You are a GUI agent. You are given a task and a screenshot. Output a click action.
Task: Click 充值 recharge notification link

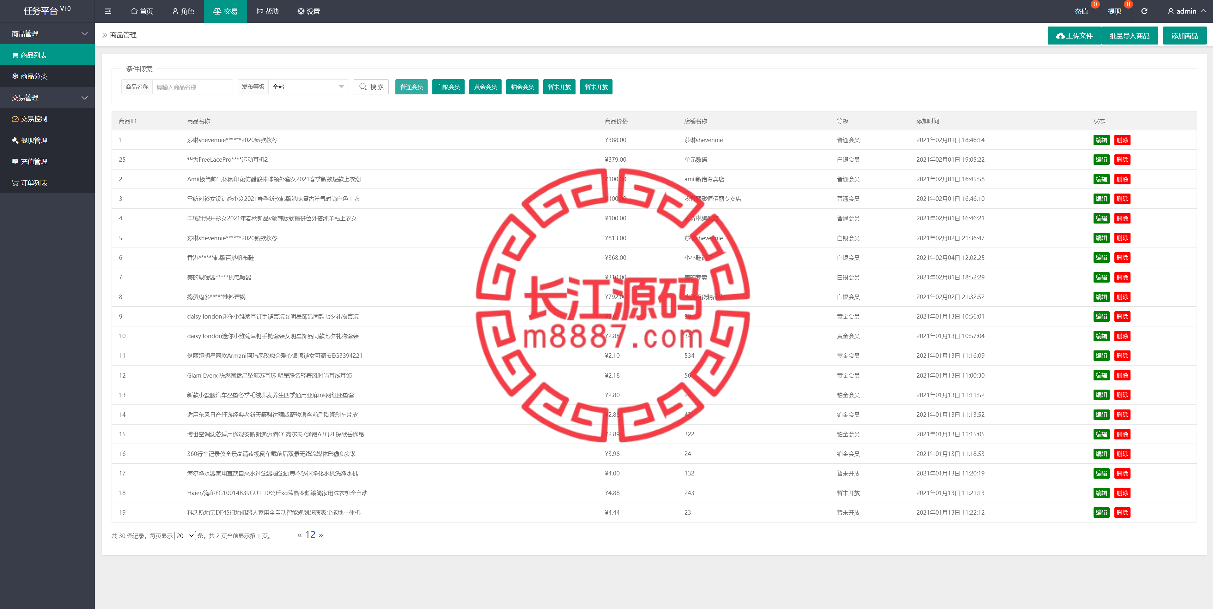(x=1081, y=11)
